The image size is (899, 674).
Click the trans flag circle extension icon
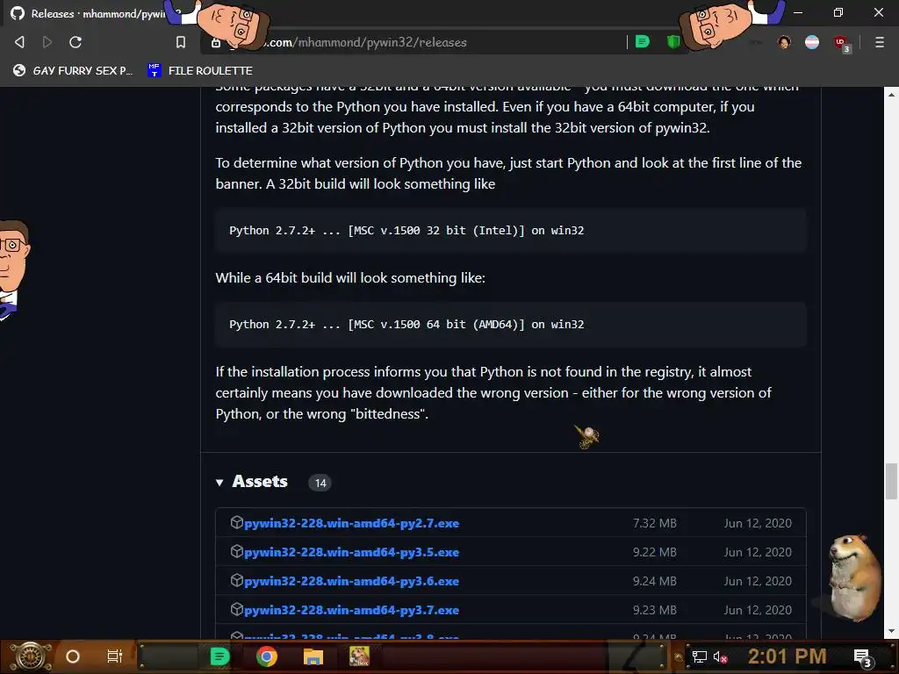812,42
